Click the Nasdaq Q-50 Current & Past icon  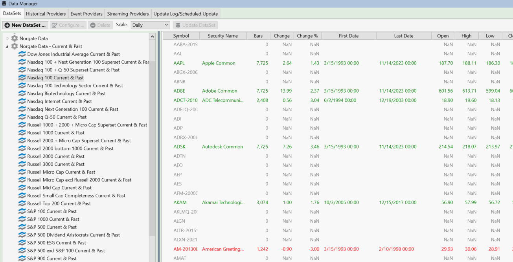coord(22,117)
